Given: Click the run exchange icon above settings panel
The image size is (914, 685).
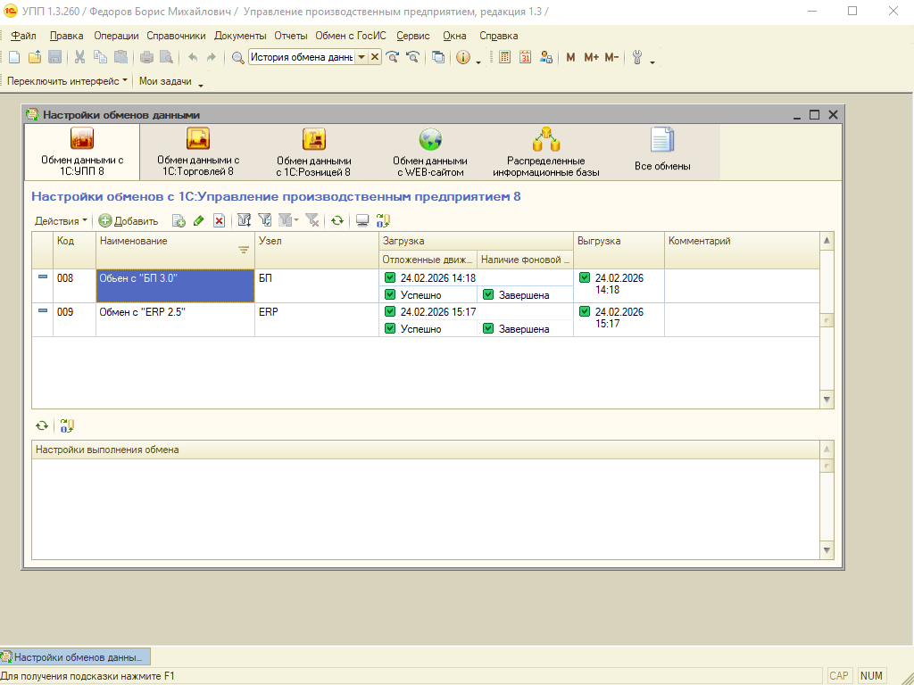Looking at the screenshot, I should pyautogui.click(x=67, y=425).
